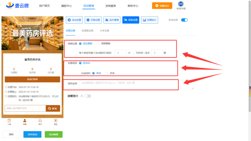Image resolution: width=251 pixels, height=141 pixels.
Task: Open the VIP 会员升级 icon
Action: coord(181,5)
